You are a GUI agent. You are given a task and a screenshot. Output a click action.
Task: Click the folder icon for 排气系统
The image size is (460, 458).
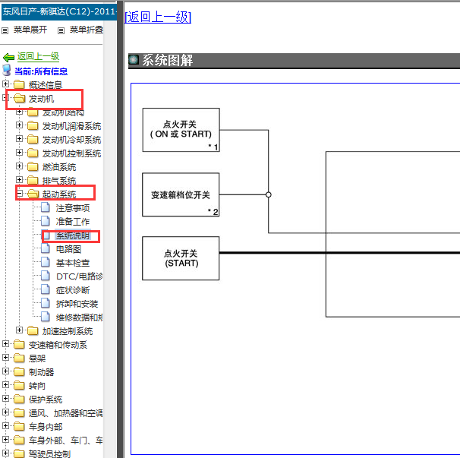point(33,180)
